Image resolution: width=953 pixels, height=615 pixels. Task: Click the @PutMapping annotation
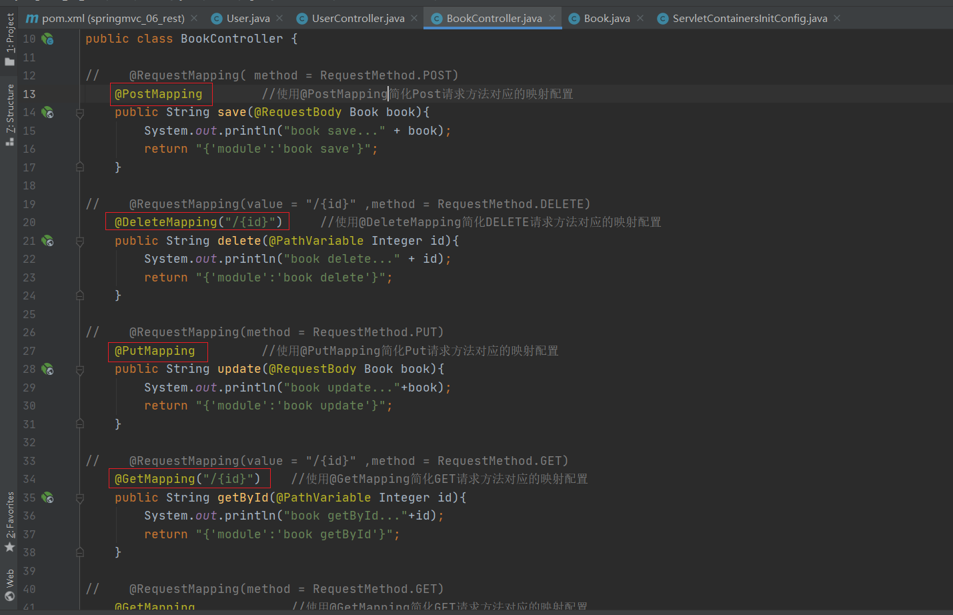click(155, 351)
